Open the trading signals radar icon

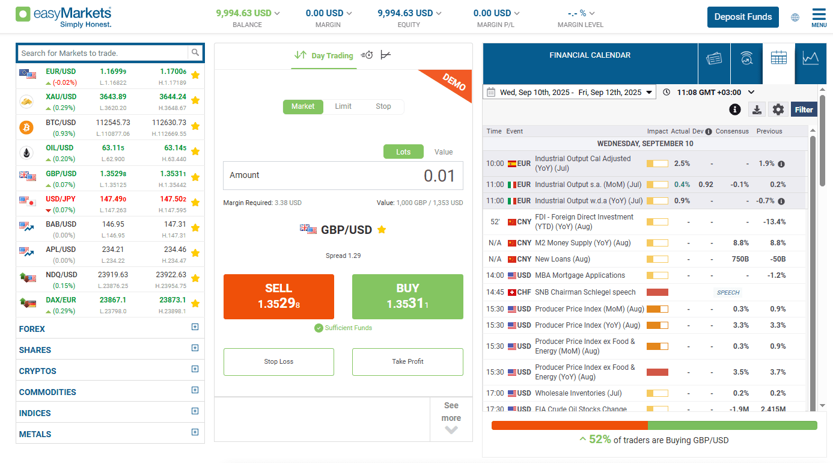(746, 58)
